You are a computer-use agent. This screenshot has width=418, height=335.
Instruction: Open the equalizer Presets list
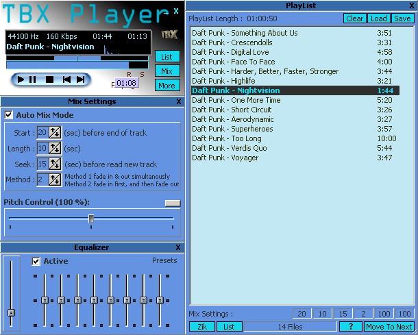[x=164, y=260]
